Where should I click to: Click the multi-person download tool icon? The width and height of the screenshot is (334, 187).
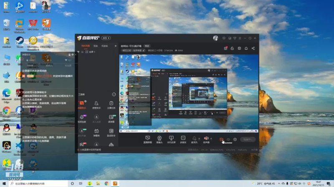[x=96, y=119]
